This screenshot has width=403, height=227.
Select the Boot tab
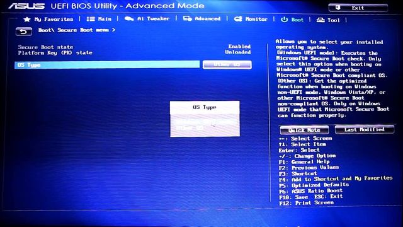pyautogui.click(x=292, y=20)
